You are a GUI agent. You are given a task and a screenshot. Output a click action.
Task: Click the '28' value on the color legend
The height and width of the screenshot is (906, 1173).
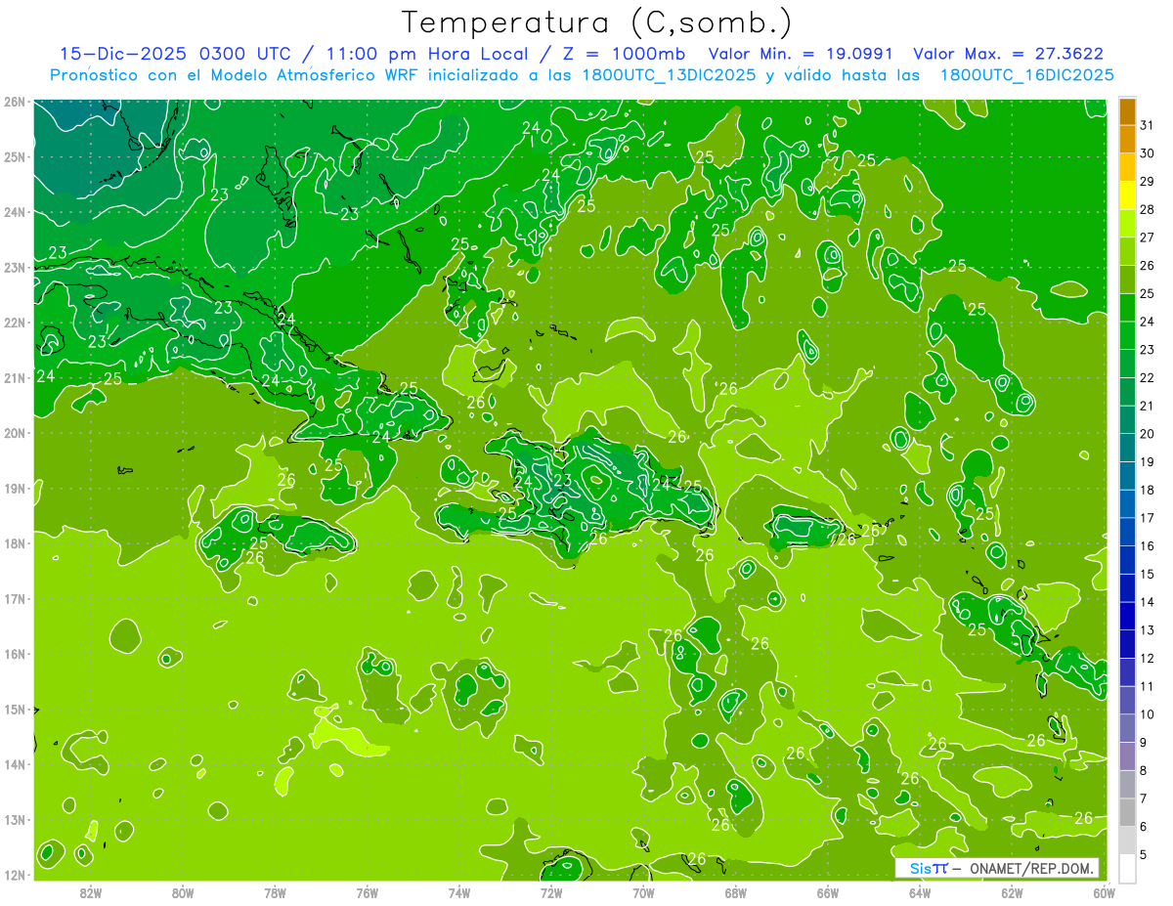coord(1148,209)
